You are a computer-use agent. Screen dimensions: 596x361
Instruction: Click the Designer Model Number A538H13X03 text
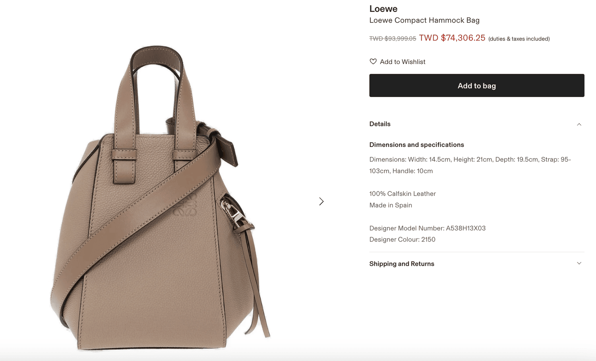pos(428,228)
